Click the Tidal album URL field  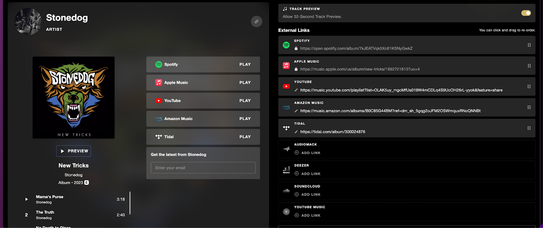click(x=333, y=132)
